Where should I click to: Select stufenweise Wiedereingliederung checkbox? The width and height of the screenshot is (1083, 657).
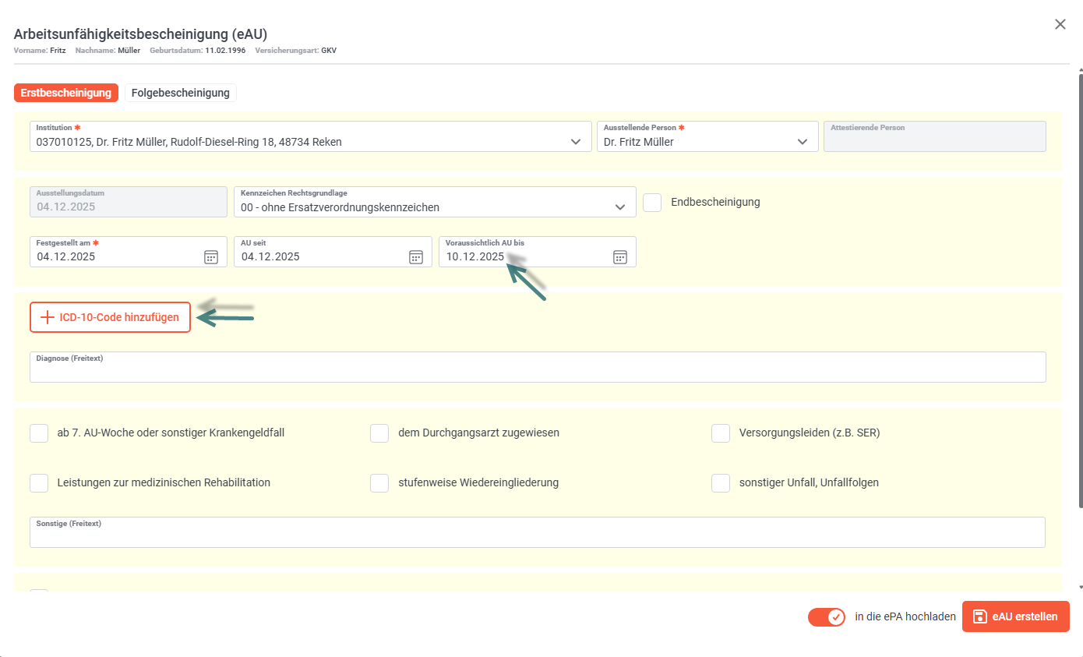379,482
